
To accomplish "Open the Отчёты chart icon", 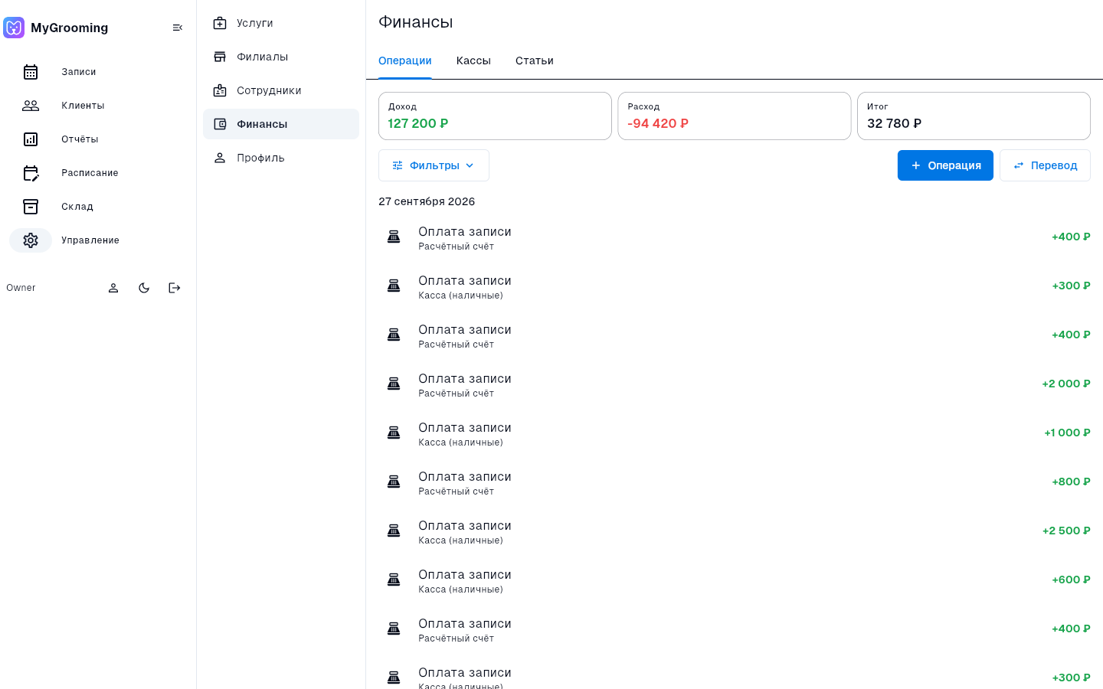I will coord(31,139).
